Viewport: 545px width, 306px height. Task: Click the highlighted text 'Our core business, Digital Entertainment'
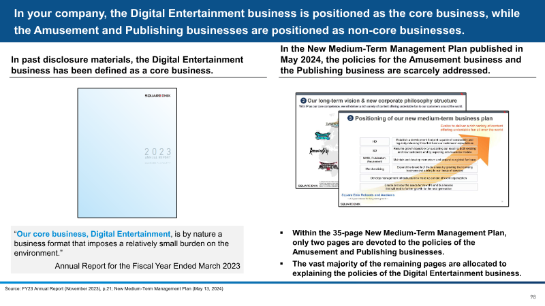coord(93,234)
